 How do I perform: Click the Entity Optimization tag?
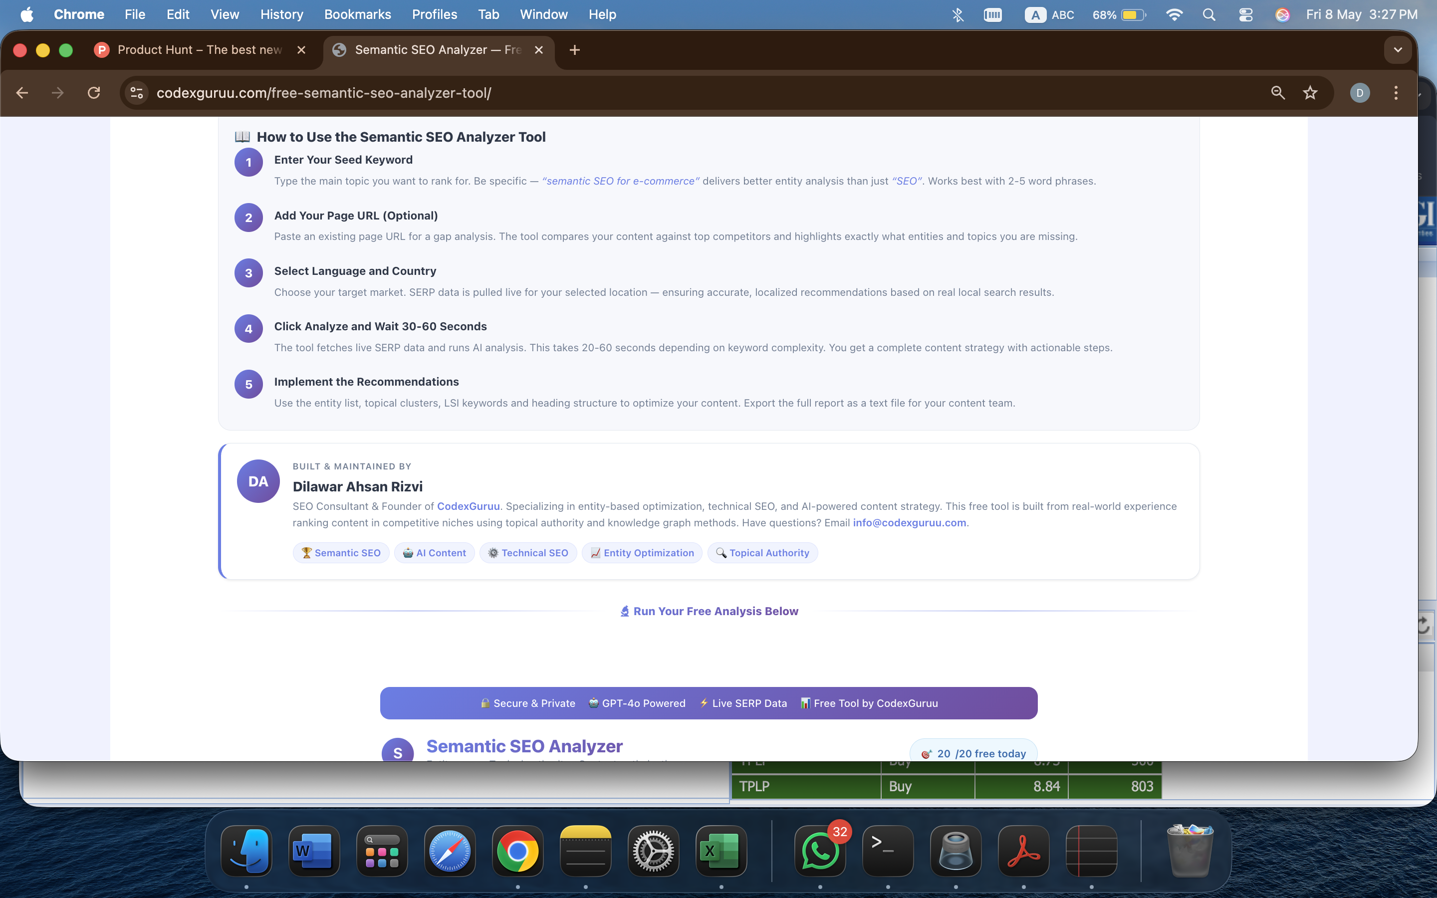pos(642,553)
